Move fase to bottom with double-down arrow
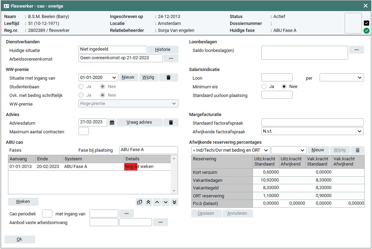This screenshot has height=249, width=372. click(175, 202)
